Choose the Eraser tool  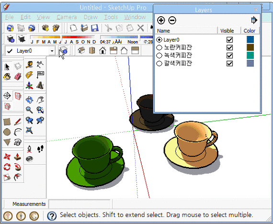[x=18, y=77]
